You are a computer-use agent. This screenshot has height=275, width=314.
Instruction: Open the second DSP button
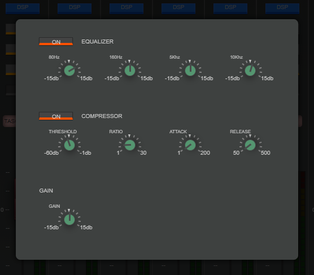pyautogui.click(x=75, y=8)
